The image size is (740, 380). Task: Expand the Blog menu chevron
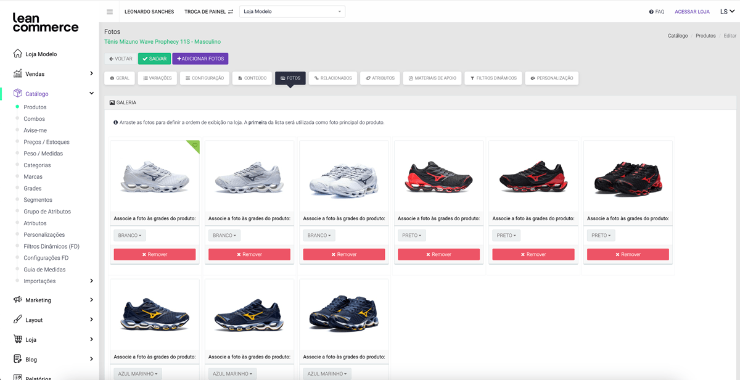[x=91, y=359]
